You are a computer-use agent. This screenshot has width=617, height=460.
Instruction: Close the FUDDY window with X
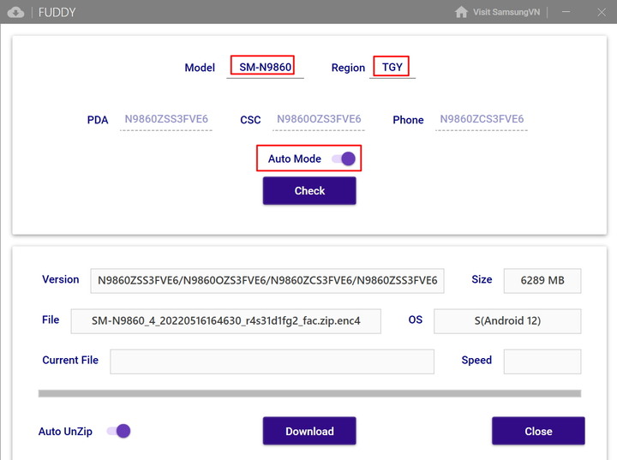pos(602,12)
